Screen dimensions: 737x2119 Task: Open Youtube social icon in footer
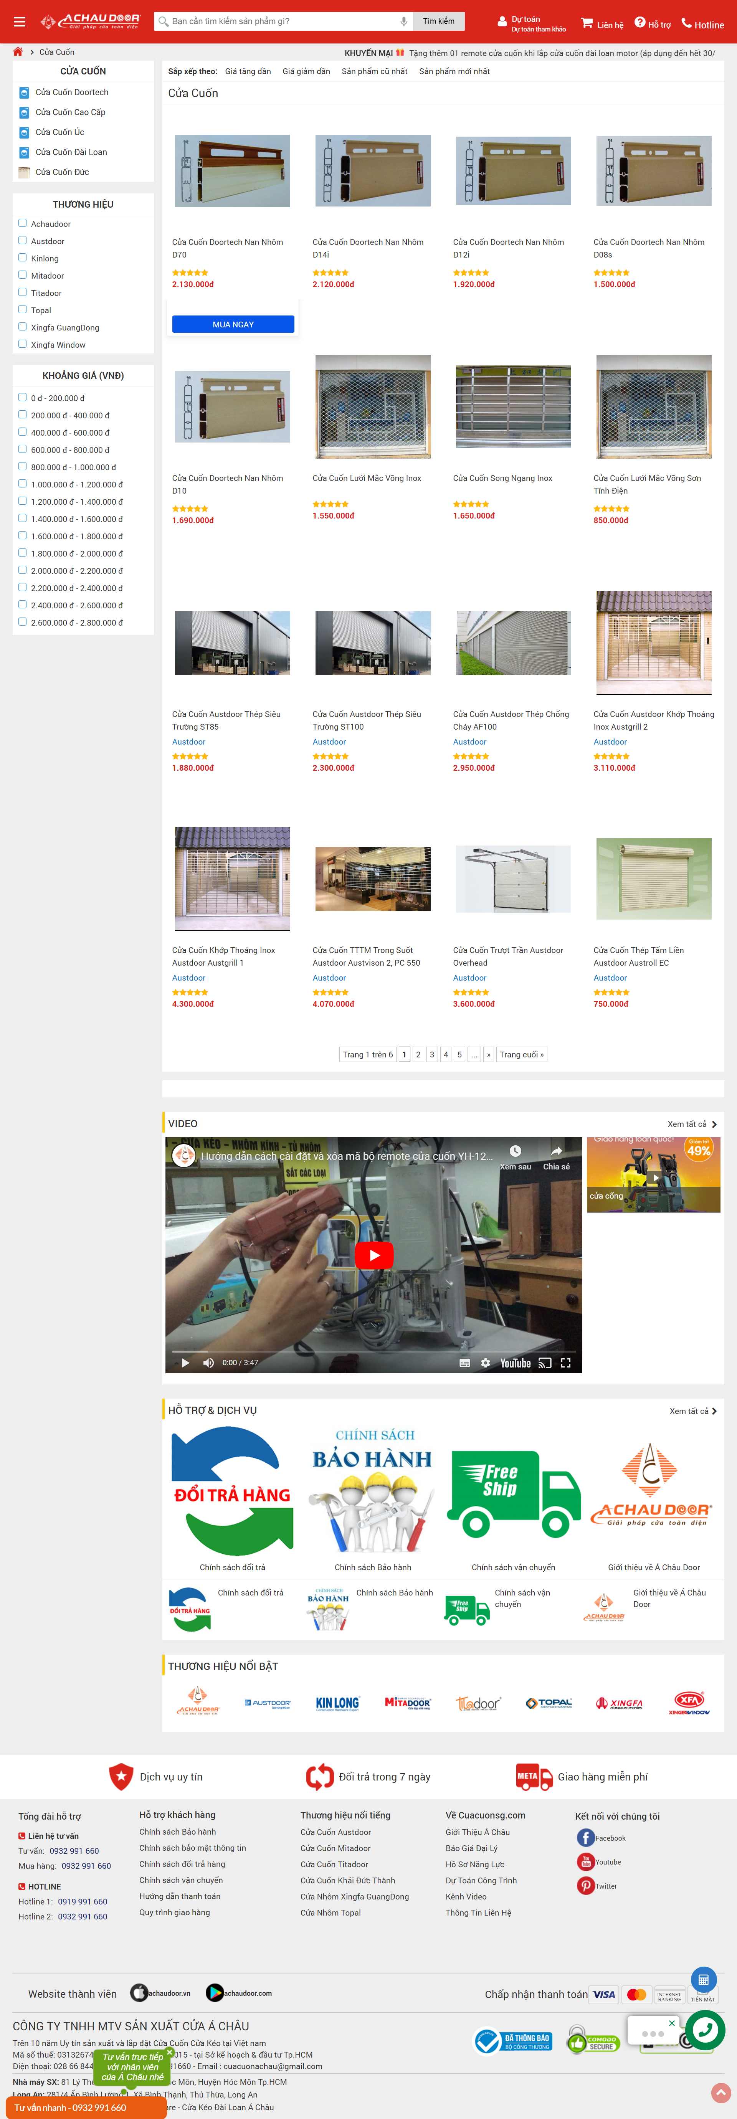point(586,1861)
